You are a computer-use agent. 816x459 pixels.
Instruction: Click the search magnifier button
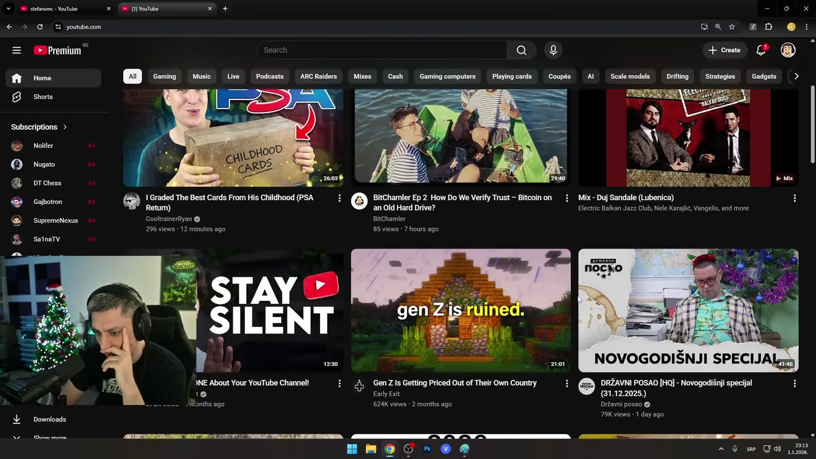click(521, 50)
